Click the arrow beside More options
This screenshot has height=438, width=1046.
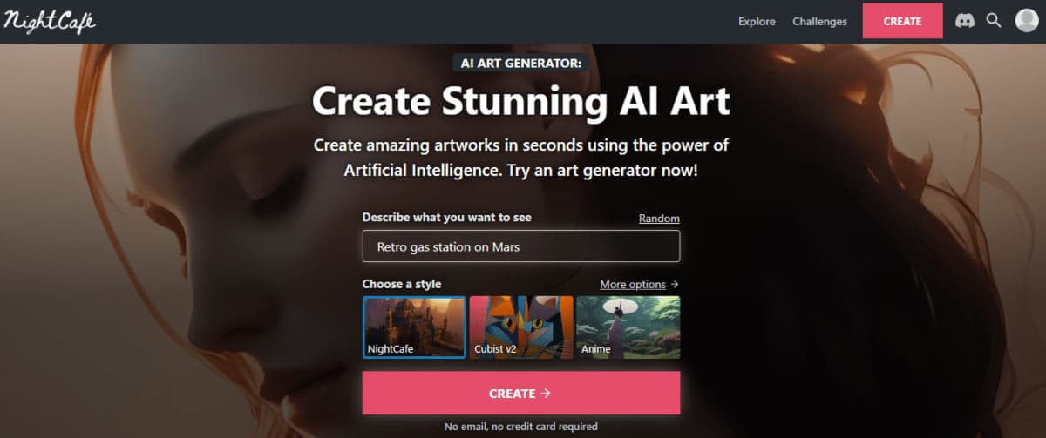click(x=675, y=285)
